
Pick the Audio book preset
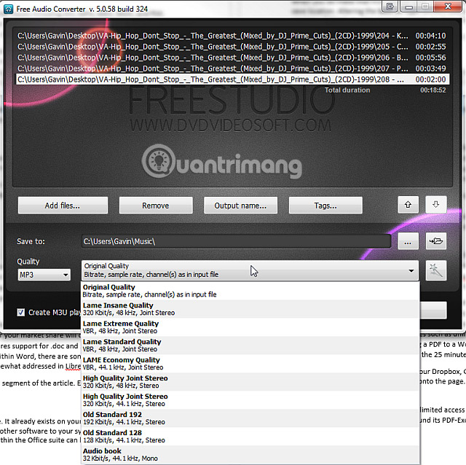point(250,454)
